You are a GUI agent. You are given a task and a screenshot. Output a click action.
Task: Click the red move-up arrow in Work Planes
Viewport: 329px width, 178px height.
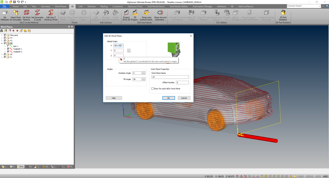(13, 31)
